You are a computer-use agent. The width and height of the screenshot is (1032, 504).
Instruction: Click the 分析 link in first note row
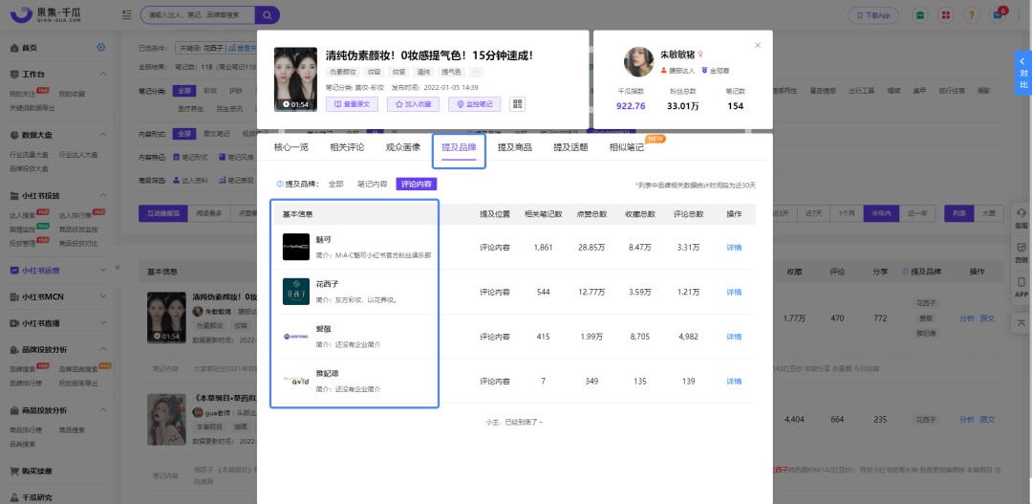(966, 318)
